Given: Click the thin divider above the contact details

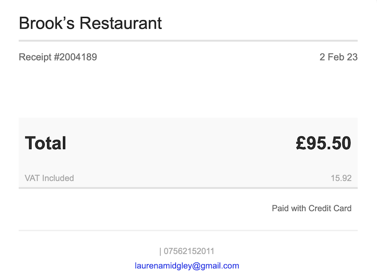Looking at the screenshot, I should point(188,231).
